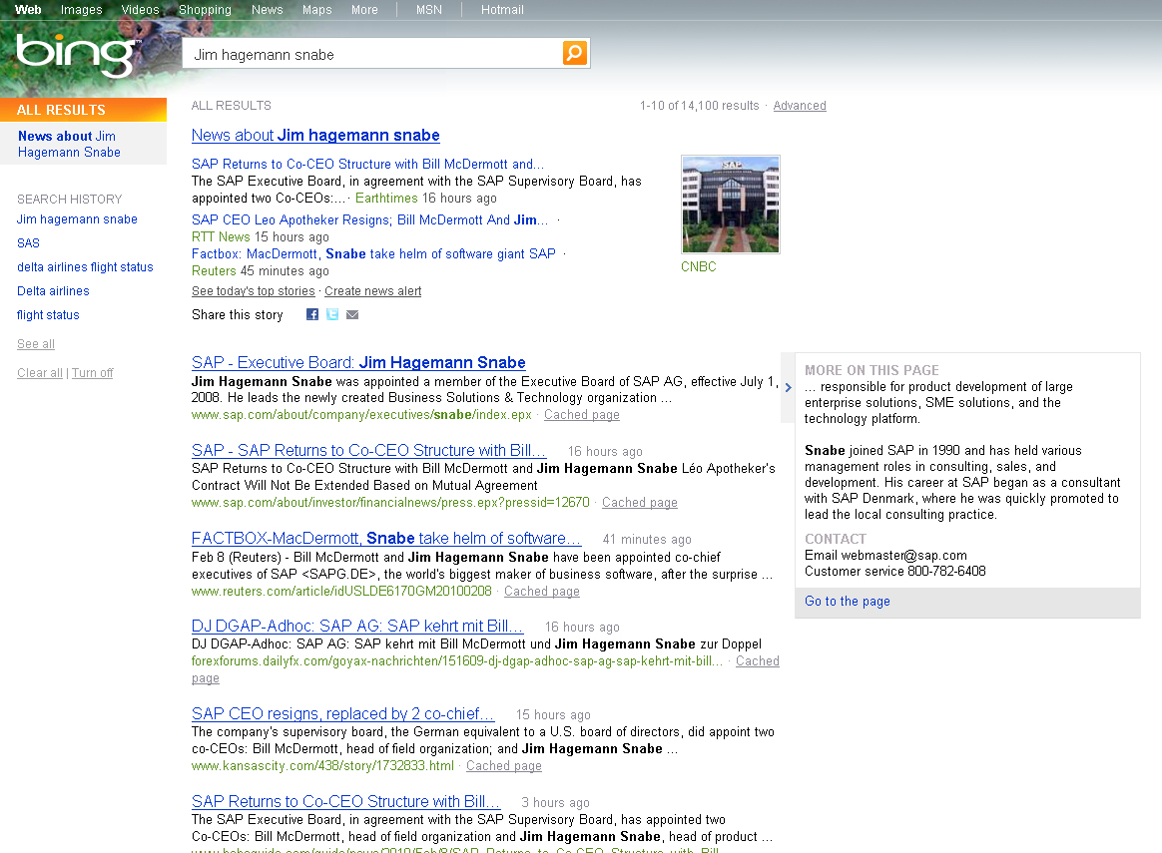Focus the Bing search text box
This screenshot has width=1162, height=853.
(x=374, y=54)
